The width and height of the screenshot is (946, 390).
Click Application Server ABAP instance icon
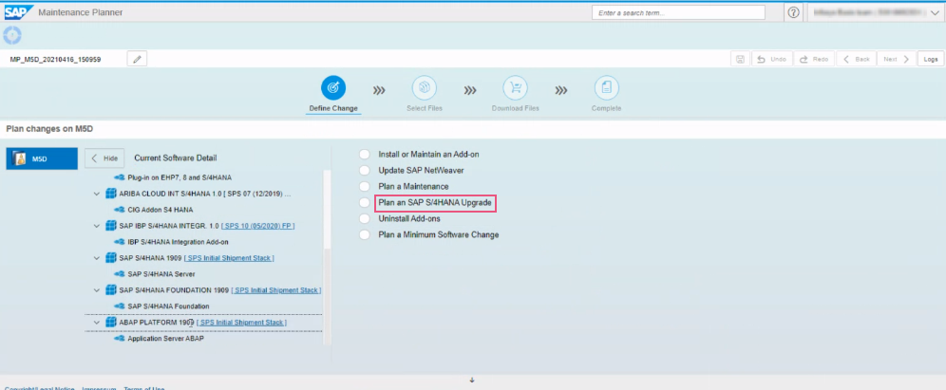[120, 339]
